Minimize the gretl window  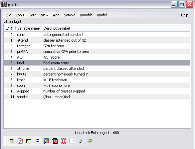pyautogui.click(x=174, y=5)
